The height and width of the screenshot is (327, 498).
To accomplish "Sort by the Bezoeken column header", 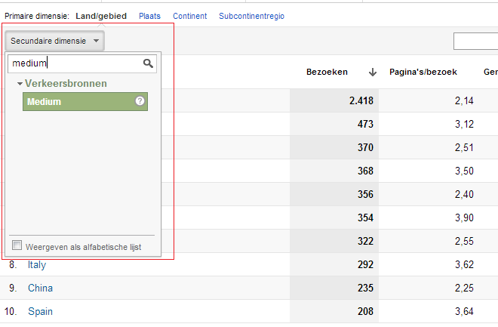I will pos(327,72).
